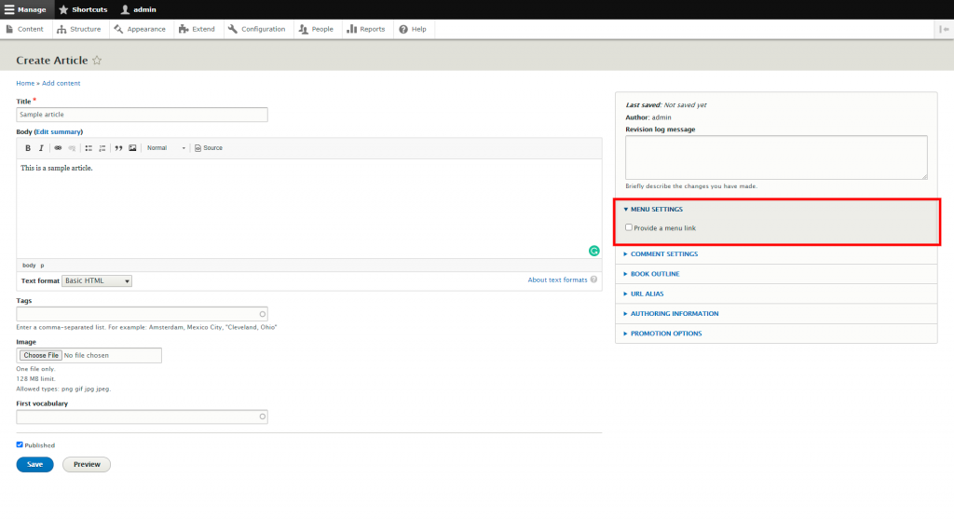Insert a link using the editor link icon
Viewport: 954px width, 519px height.
tap(58, 148)
